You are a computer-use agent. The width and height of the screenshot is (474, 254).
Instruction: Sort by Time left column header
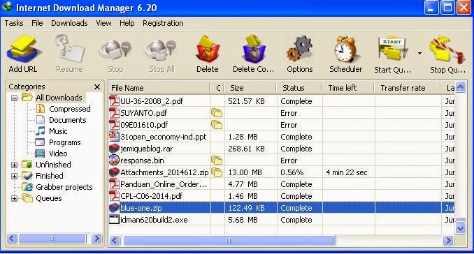tap(348, 88)
